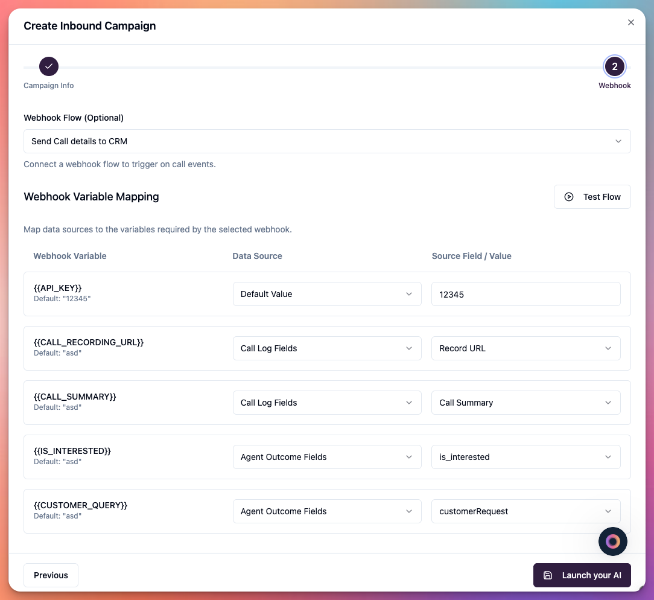The width and height of the screenshot is (654, 600).
Task: Expand the Data Source dropdown for API_KEY
Action: tap(327, 294)
